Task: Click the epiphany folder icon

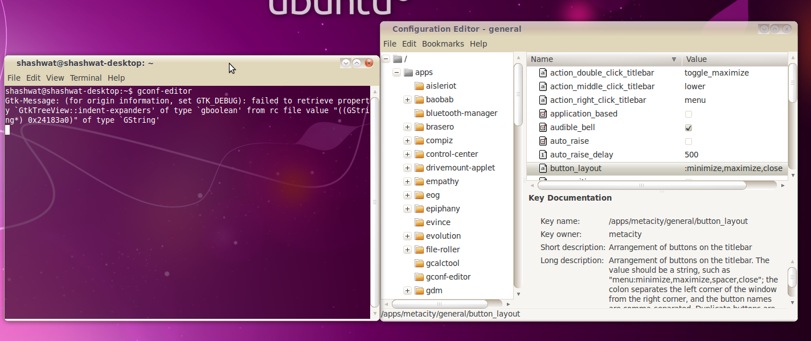Action: click(419, 209)
